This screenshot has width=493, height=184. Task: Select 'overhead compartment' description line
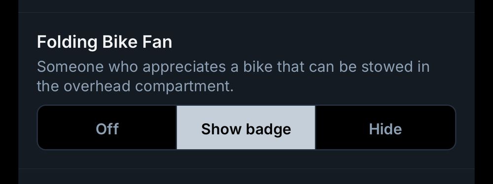[x=135, y=86]
